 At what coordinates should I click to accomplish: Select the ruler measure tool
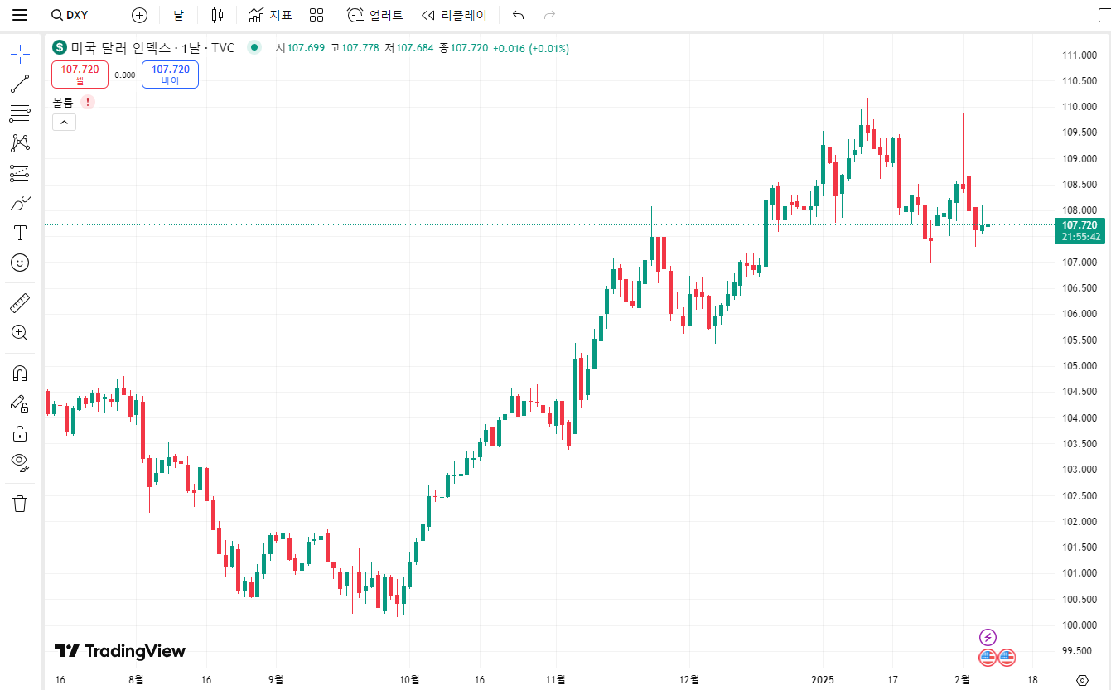click(x=20, y=303)
